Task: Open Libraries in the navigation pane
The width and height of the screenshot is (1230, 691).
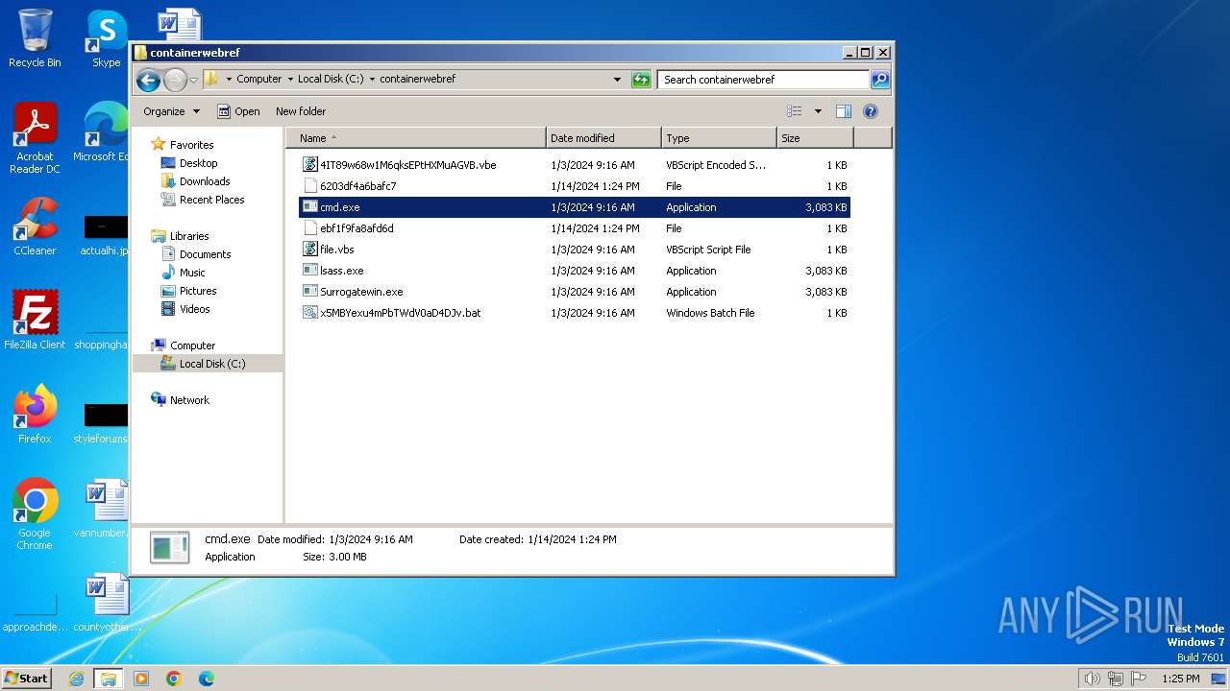Action: point(189,236)
